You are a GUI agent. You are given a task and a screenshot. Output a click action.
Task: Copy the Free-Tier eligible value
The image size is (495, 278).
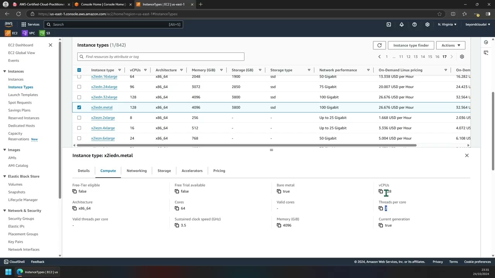(75, 192)
